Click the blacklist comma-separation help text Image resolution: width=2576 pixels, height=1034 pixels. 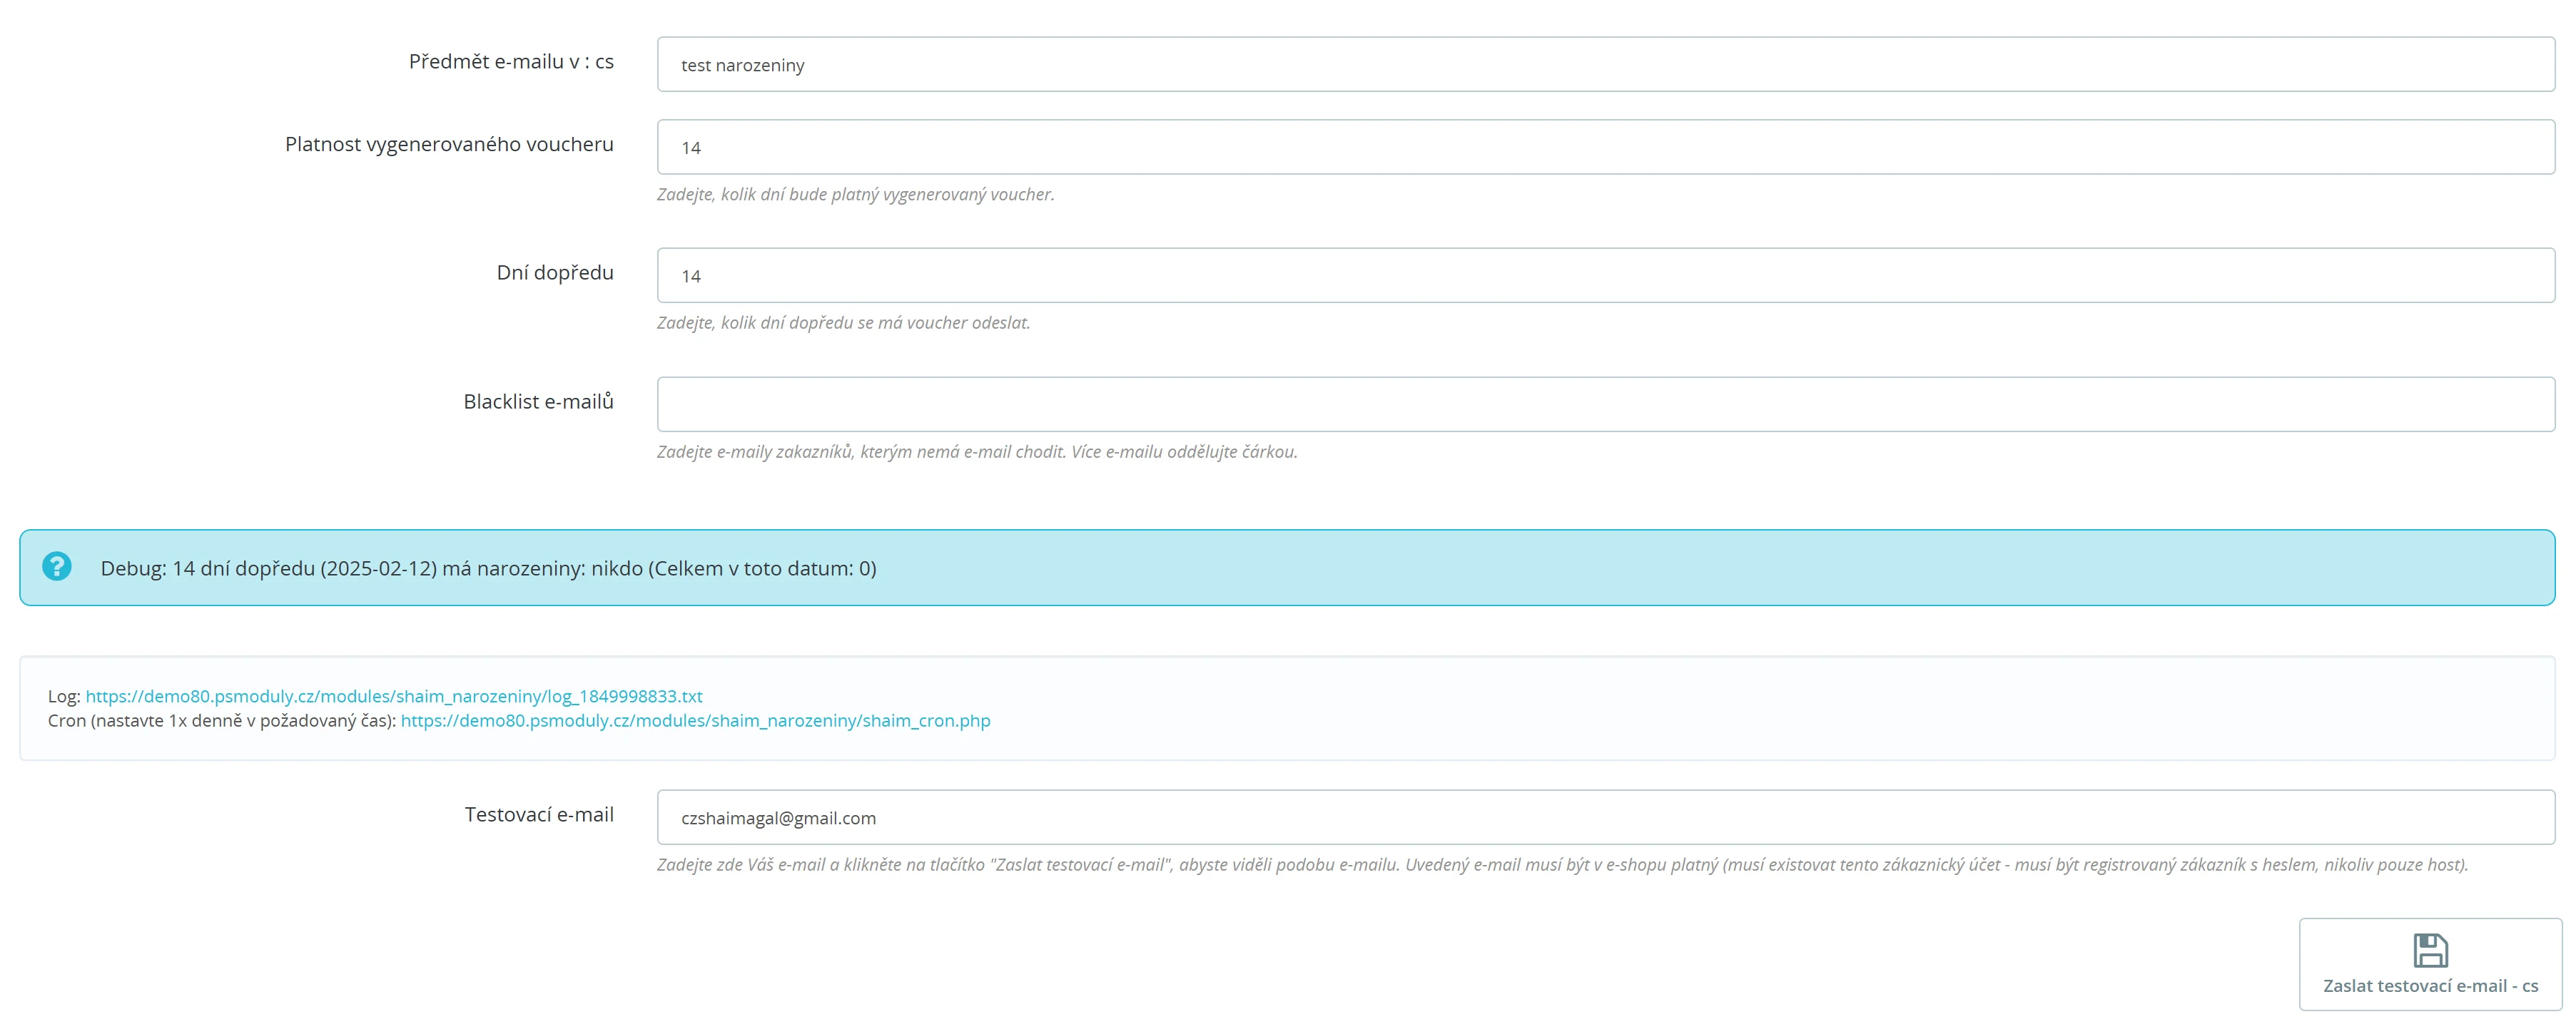click(x=976, y=451)
